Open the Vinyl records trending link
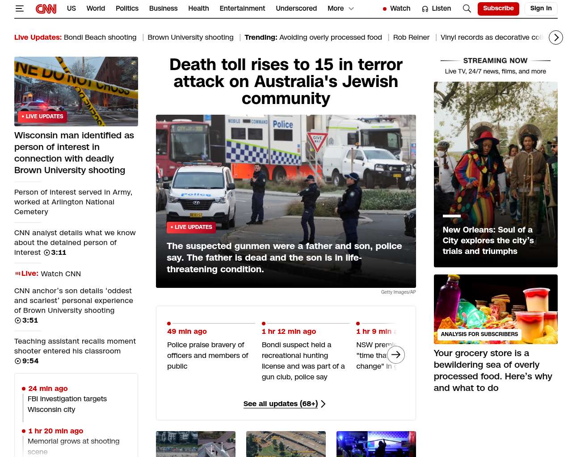The width and height of the screenshot is (572, 457). pyautogui.click(x=492, y=37)
